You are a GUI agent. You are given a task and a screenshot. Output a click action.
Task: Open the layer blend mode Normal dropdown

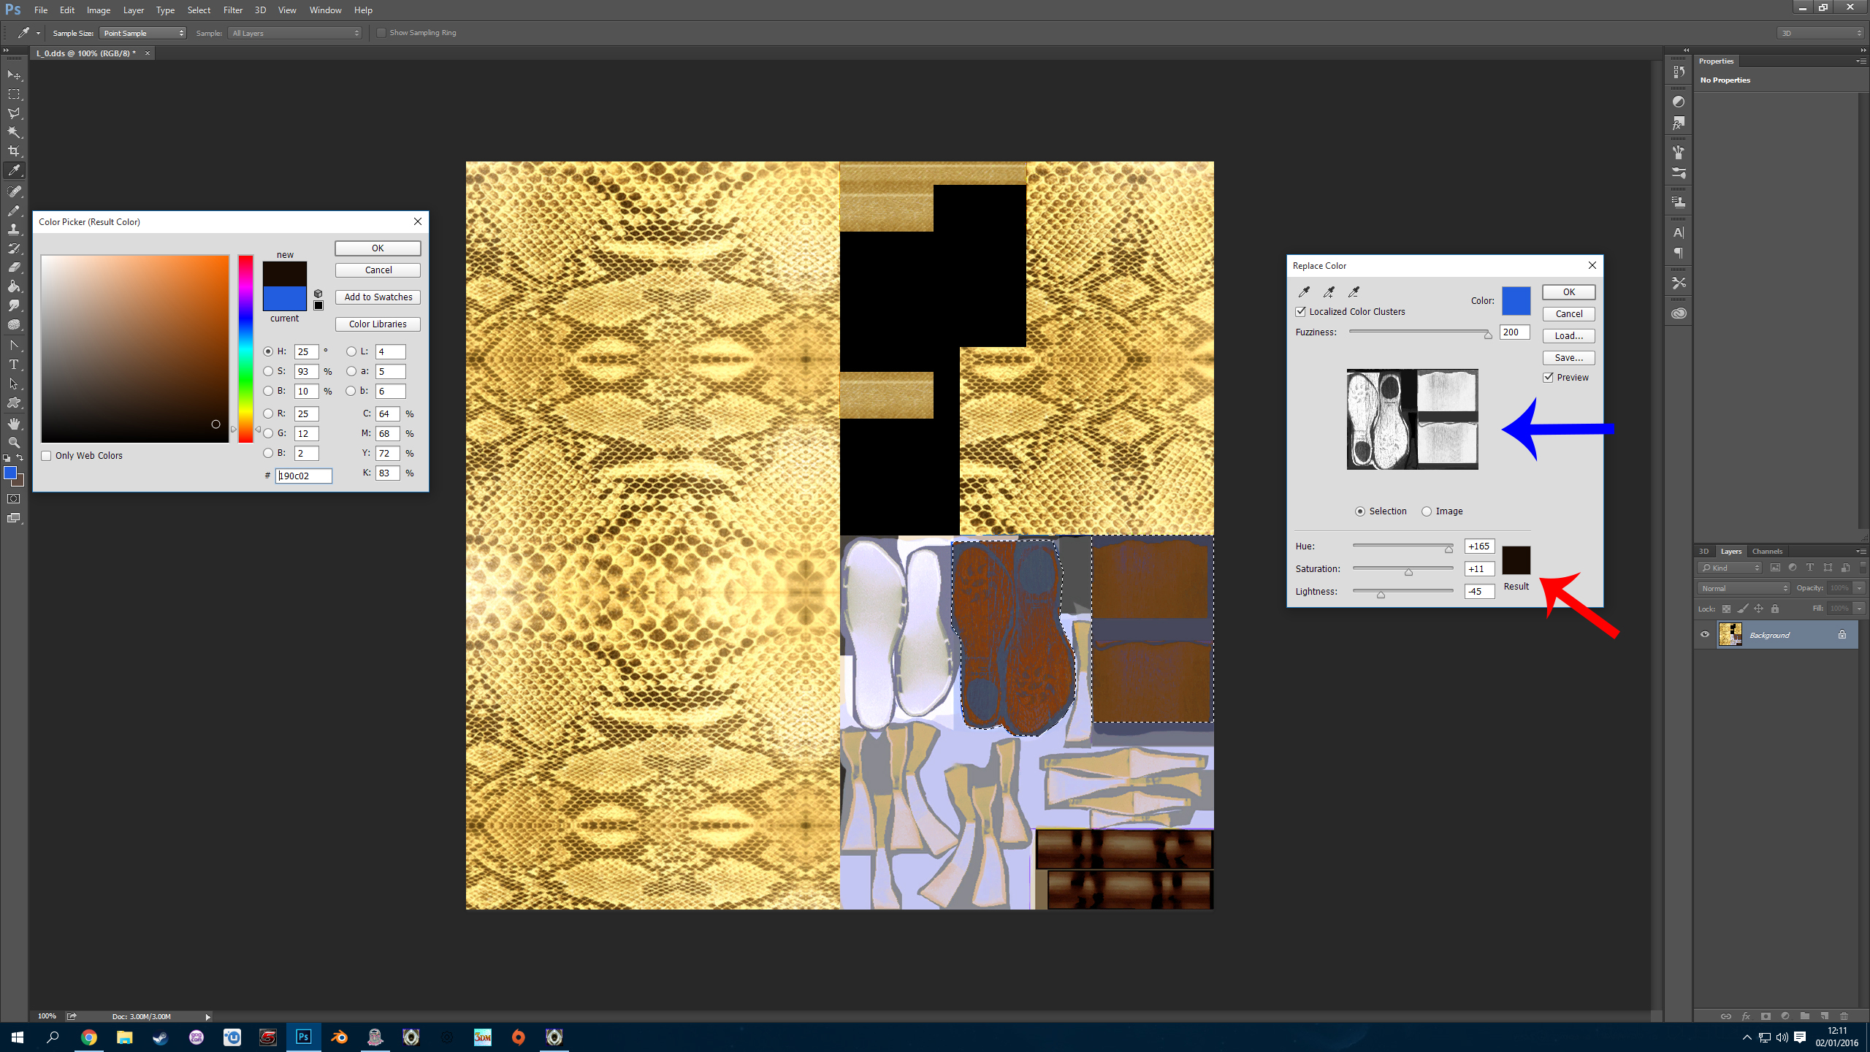point(1744,588)
